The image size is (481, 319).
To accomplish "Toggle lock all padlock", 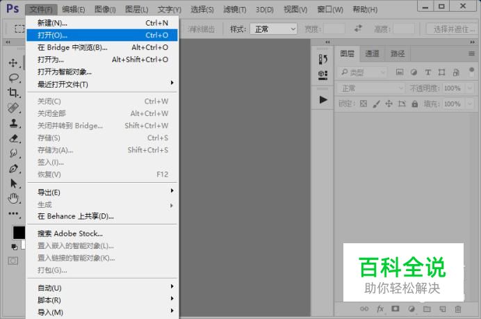I will click(x=415, y=104).
